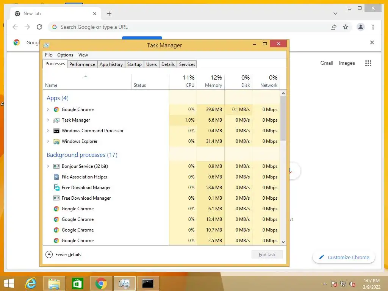Click the Bonjour Service process icon
The image size is (388, 291).
coord(56,166)
